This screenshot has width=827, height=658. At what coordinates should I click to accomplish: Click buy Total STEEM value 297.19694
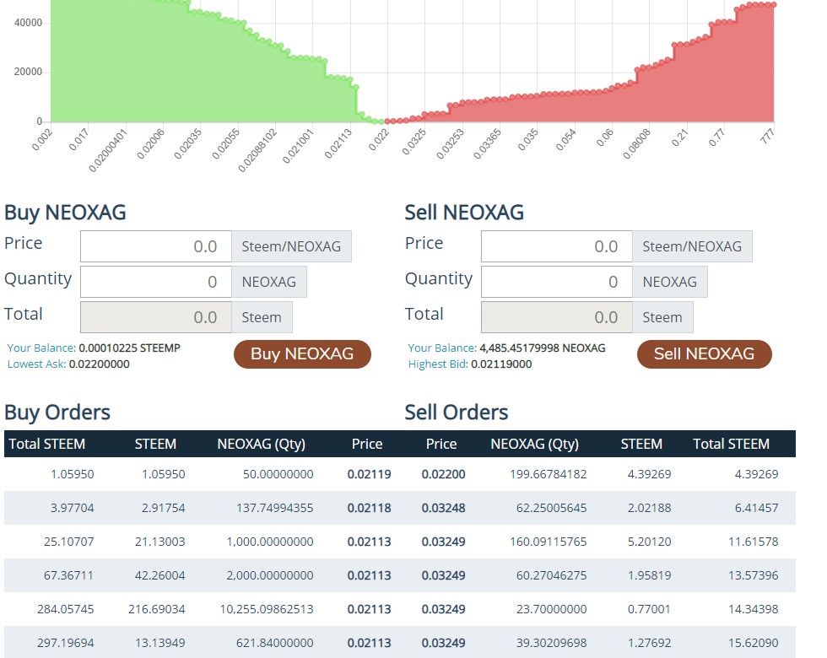coord(66,643)
